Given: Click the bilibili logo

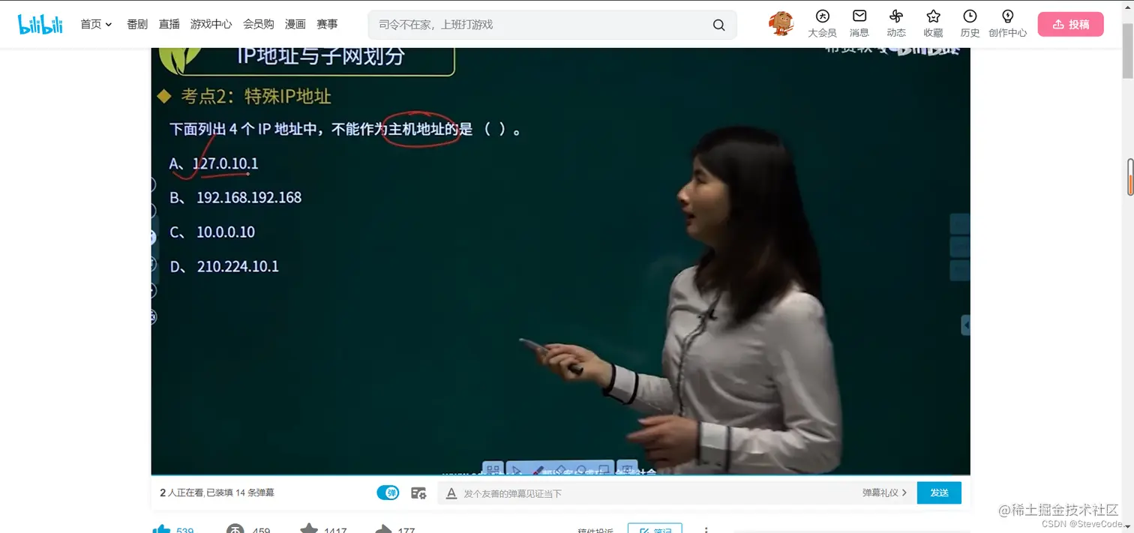Looking at the screenshot, I should click(x=40, y=23).
